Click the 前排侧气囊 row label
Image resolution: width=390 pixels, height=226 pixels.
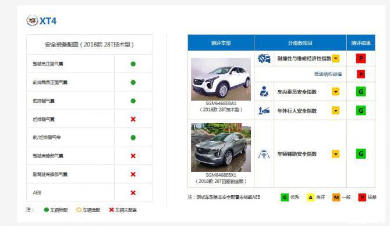coord(44,101)
